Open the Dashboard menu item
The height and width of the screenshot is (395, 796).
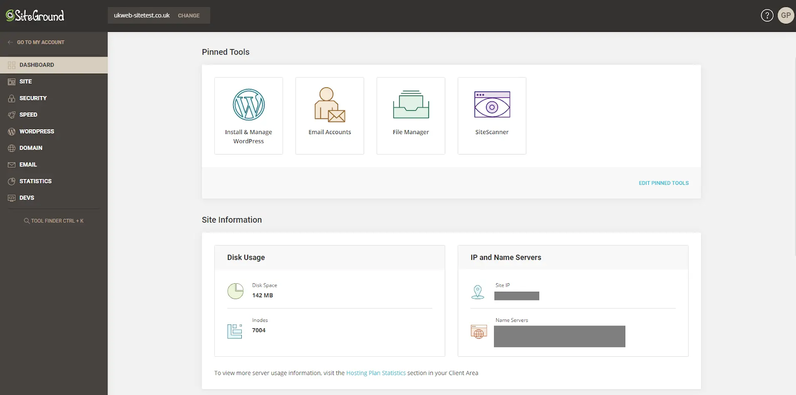pos(54,65)
